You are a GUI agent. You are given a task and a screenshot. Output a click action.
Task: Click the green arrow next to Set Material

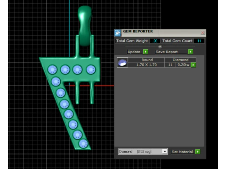(198, 152)
